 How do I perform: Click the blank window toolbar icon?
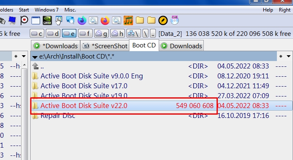point(36,20)
